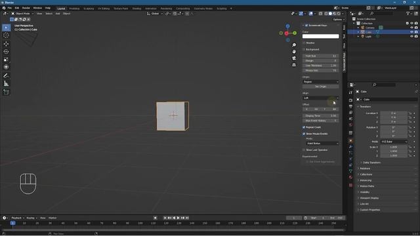Hide the Camera object in outliner

click(411, 28)
